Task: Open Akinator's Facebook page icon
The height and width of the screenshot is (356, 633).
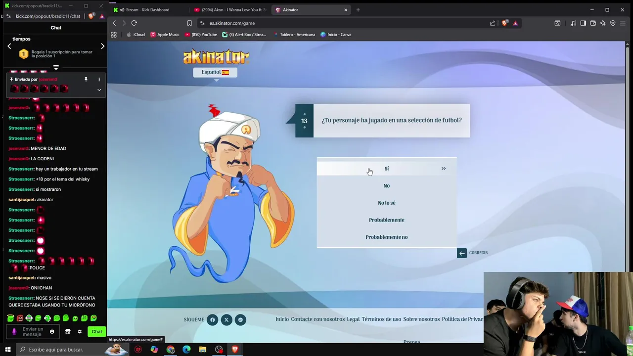Action: click(x=212, y=320)
